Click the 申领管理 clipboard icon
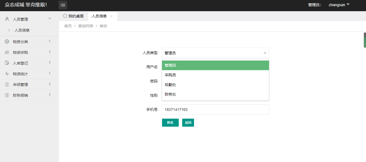366x162 pixels. [x=7, y=85]
